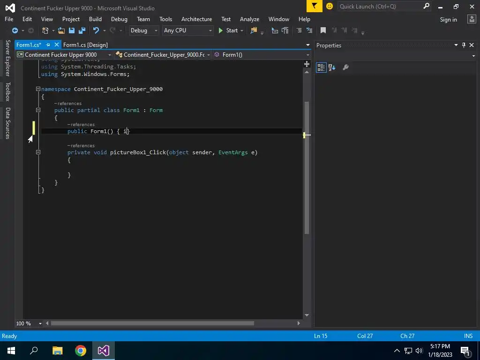Click the Quick Launch search magnifier icon
This screenshot has width=480, height=360.
(x=426, y=6)
